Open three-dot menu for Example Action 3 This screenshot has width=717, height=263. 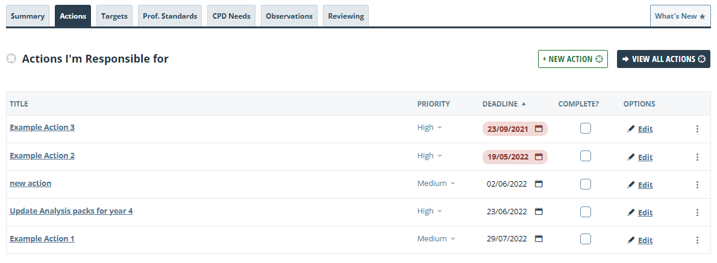[x=697, y=129]
